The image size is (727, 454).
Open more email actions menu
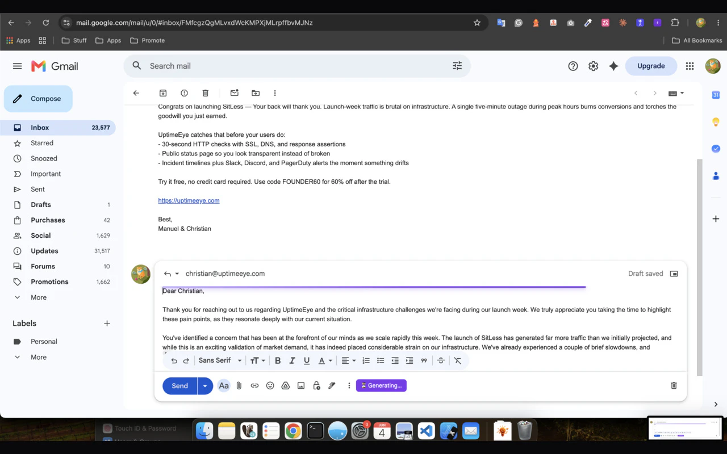(x=275, y=93)
